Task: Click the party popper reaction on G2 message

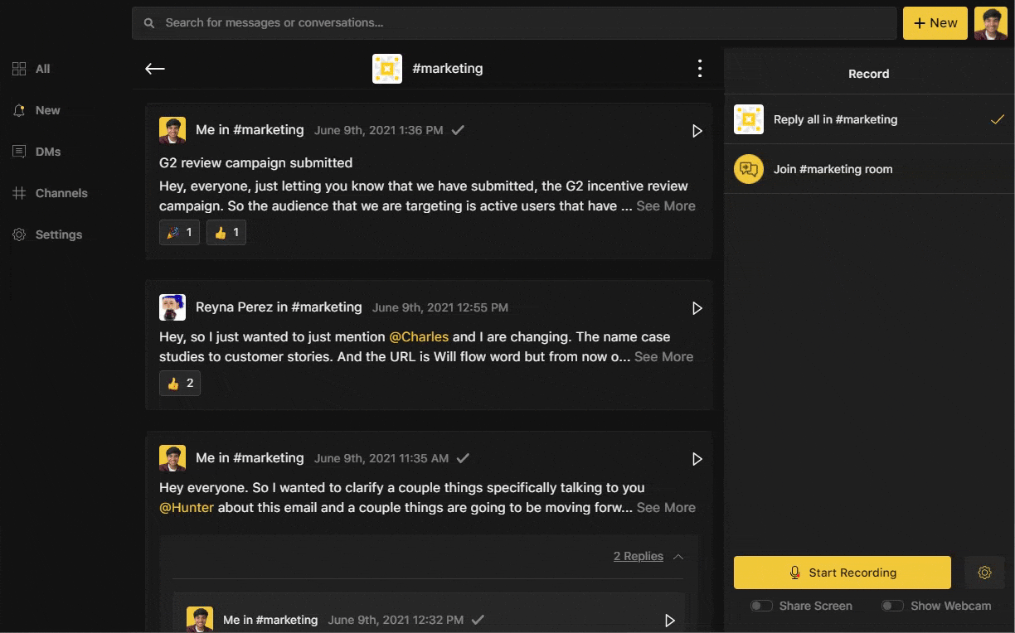Action: (179, 233)
